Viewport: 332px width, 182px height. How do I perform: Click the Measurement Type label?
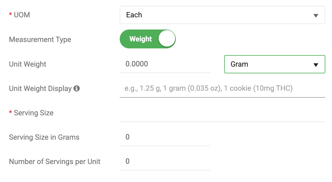(40, 40)
